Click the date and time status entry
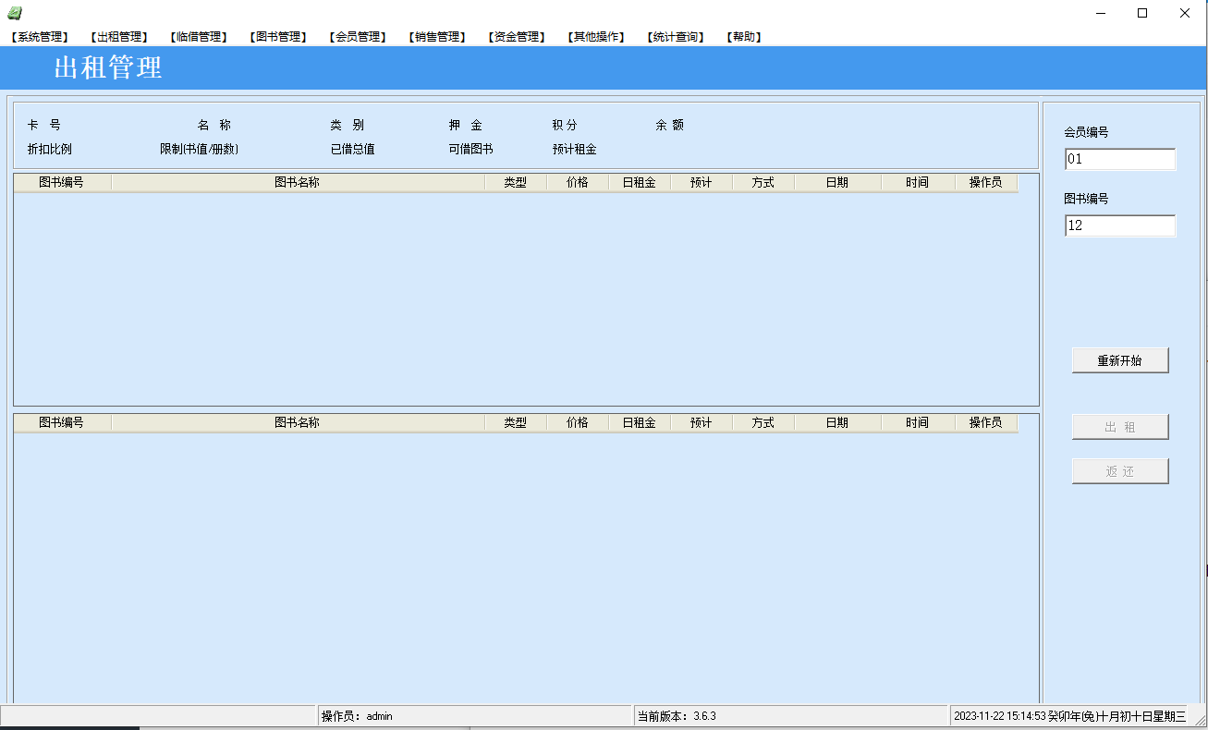This screenshot has height=730, width=1208. (1070, 716)
